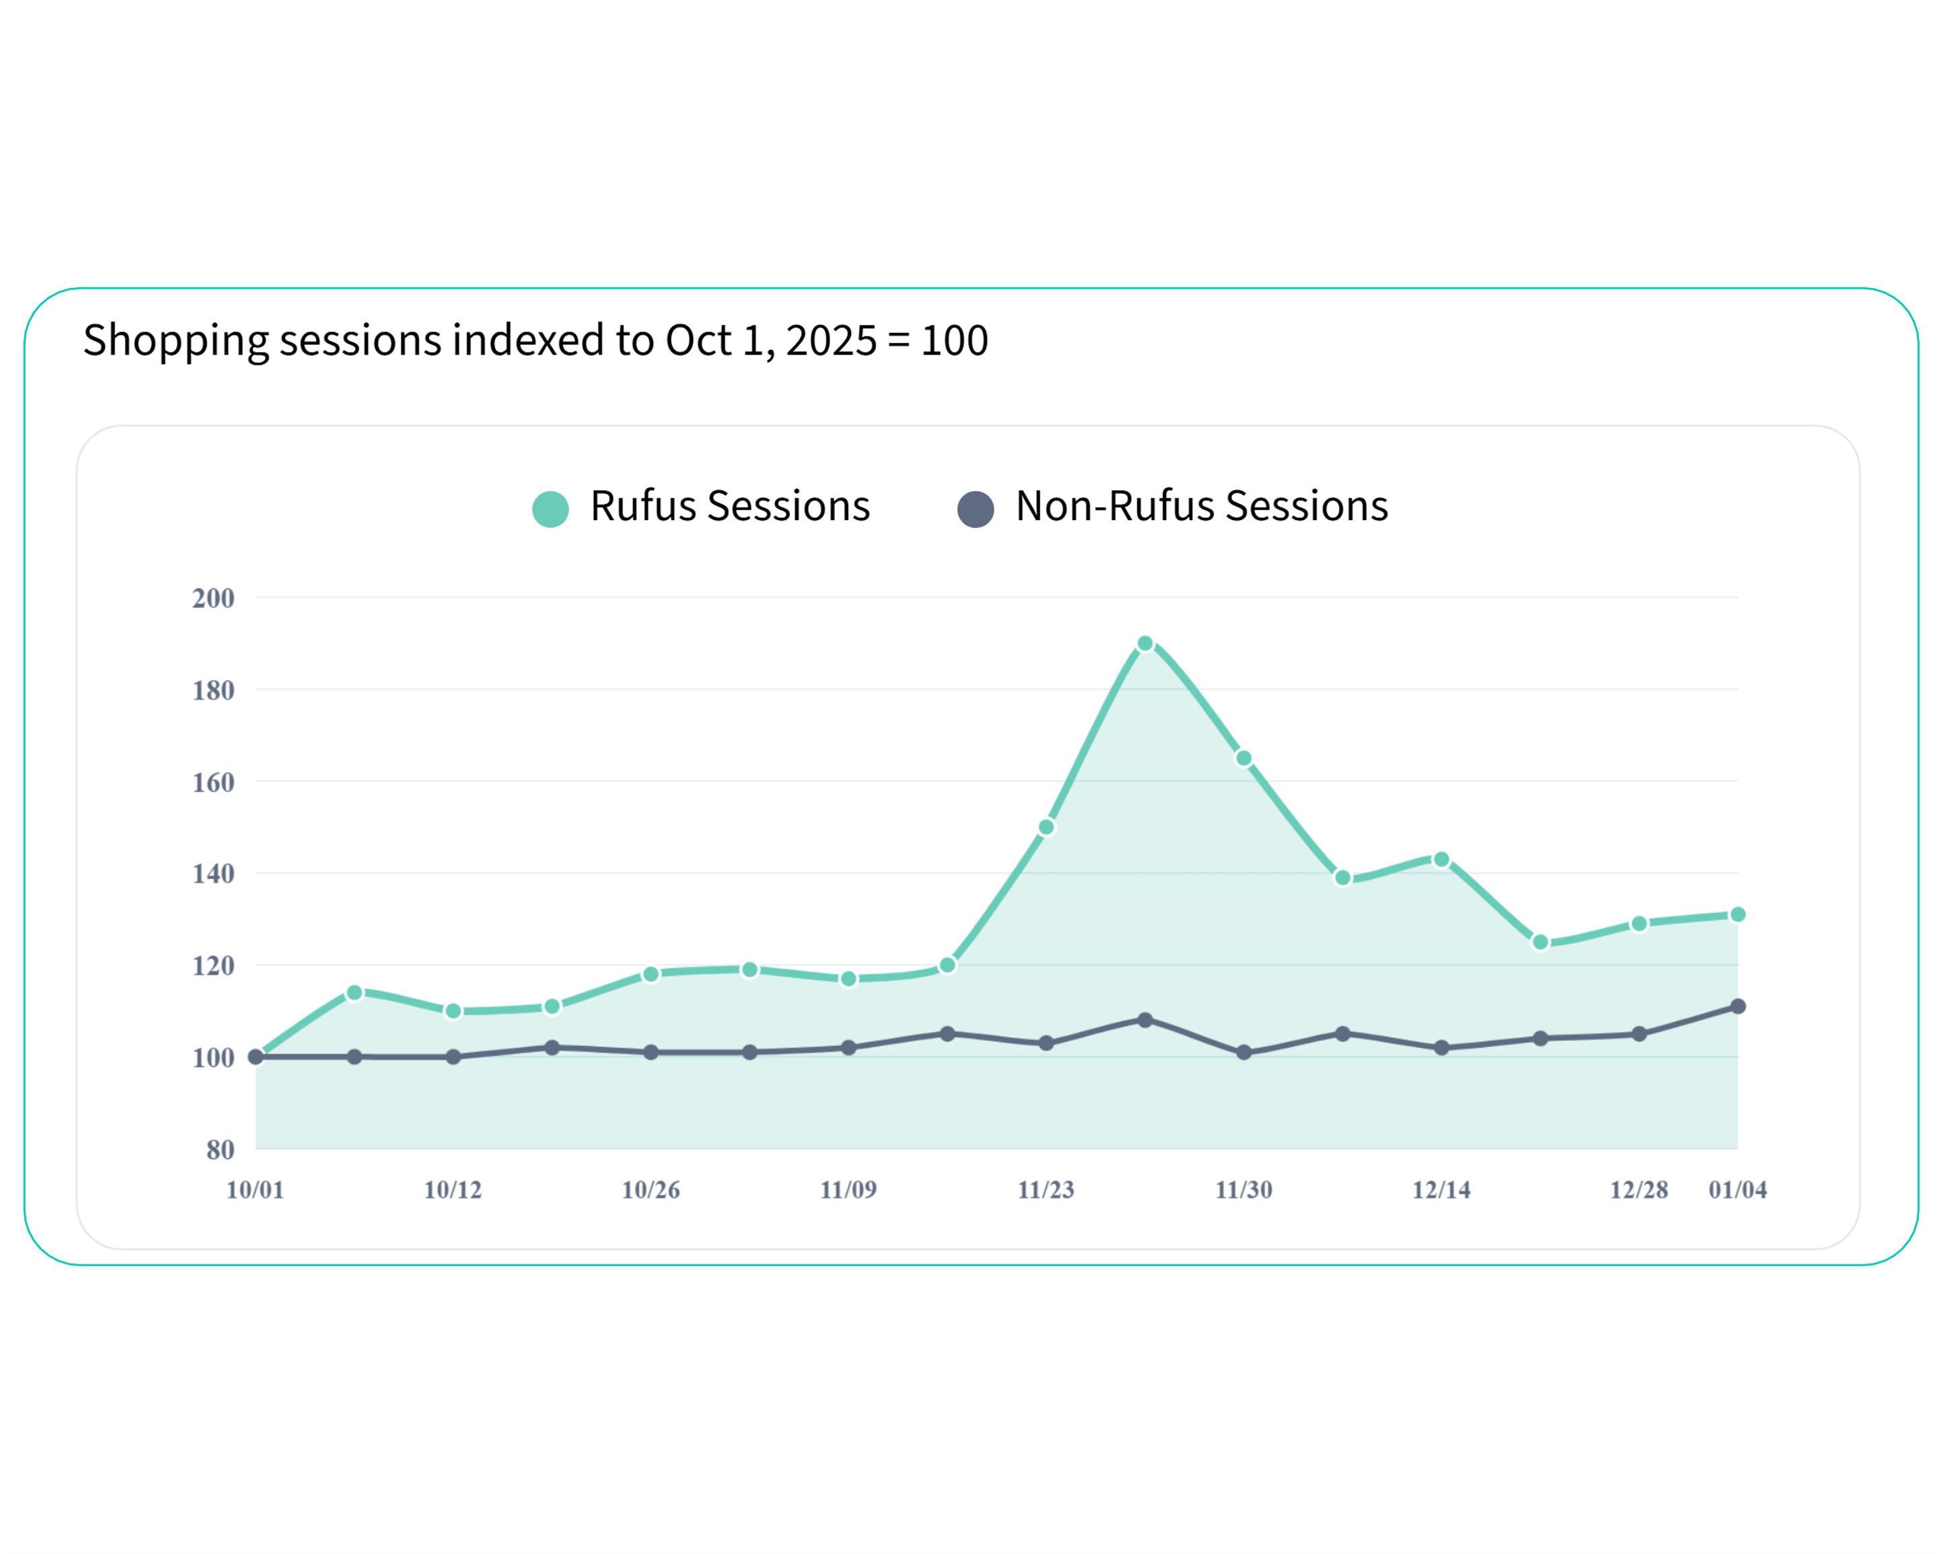Click the Rufus data point at 11/30
Viewport: 1943px width, 1554px height.
[x=1244, y=759]
